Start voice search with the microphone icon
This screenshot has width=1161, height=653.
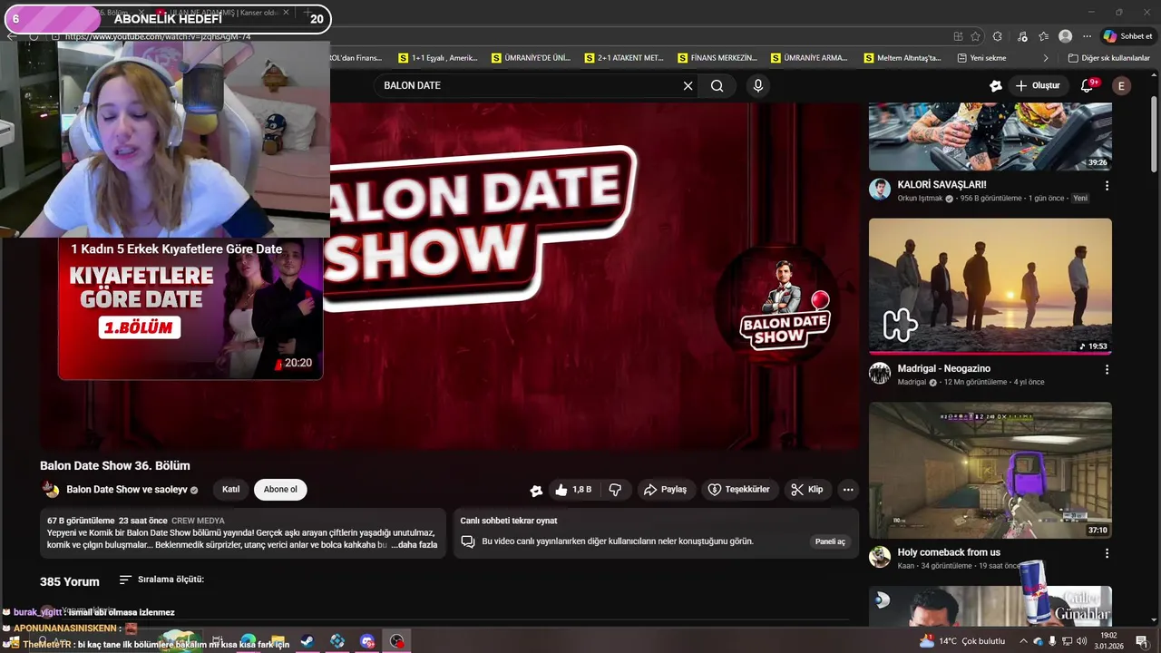(757, 85)
